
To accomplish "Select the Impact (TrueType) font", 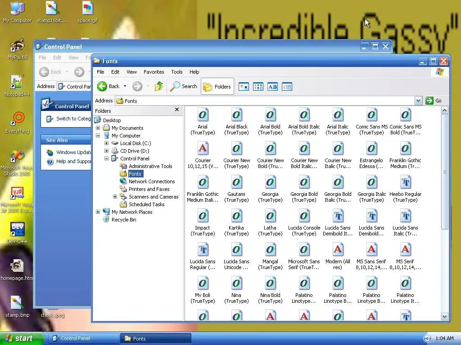I will [x=203, y=223].
